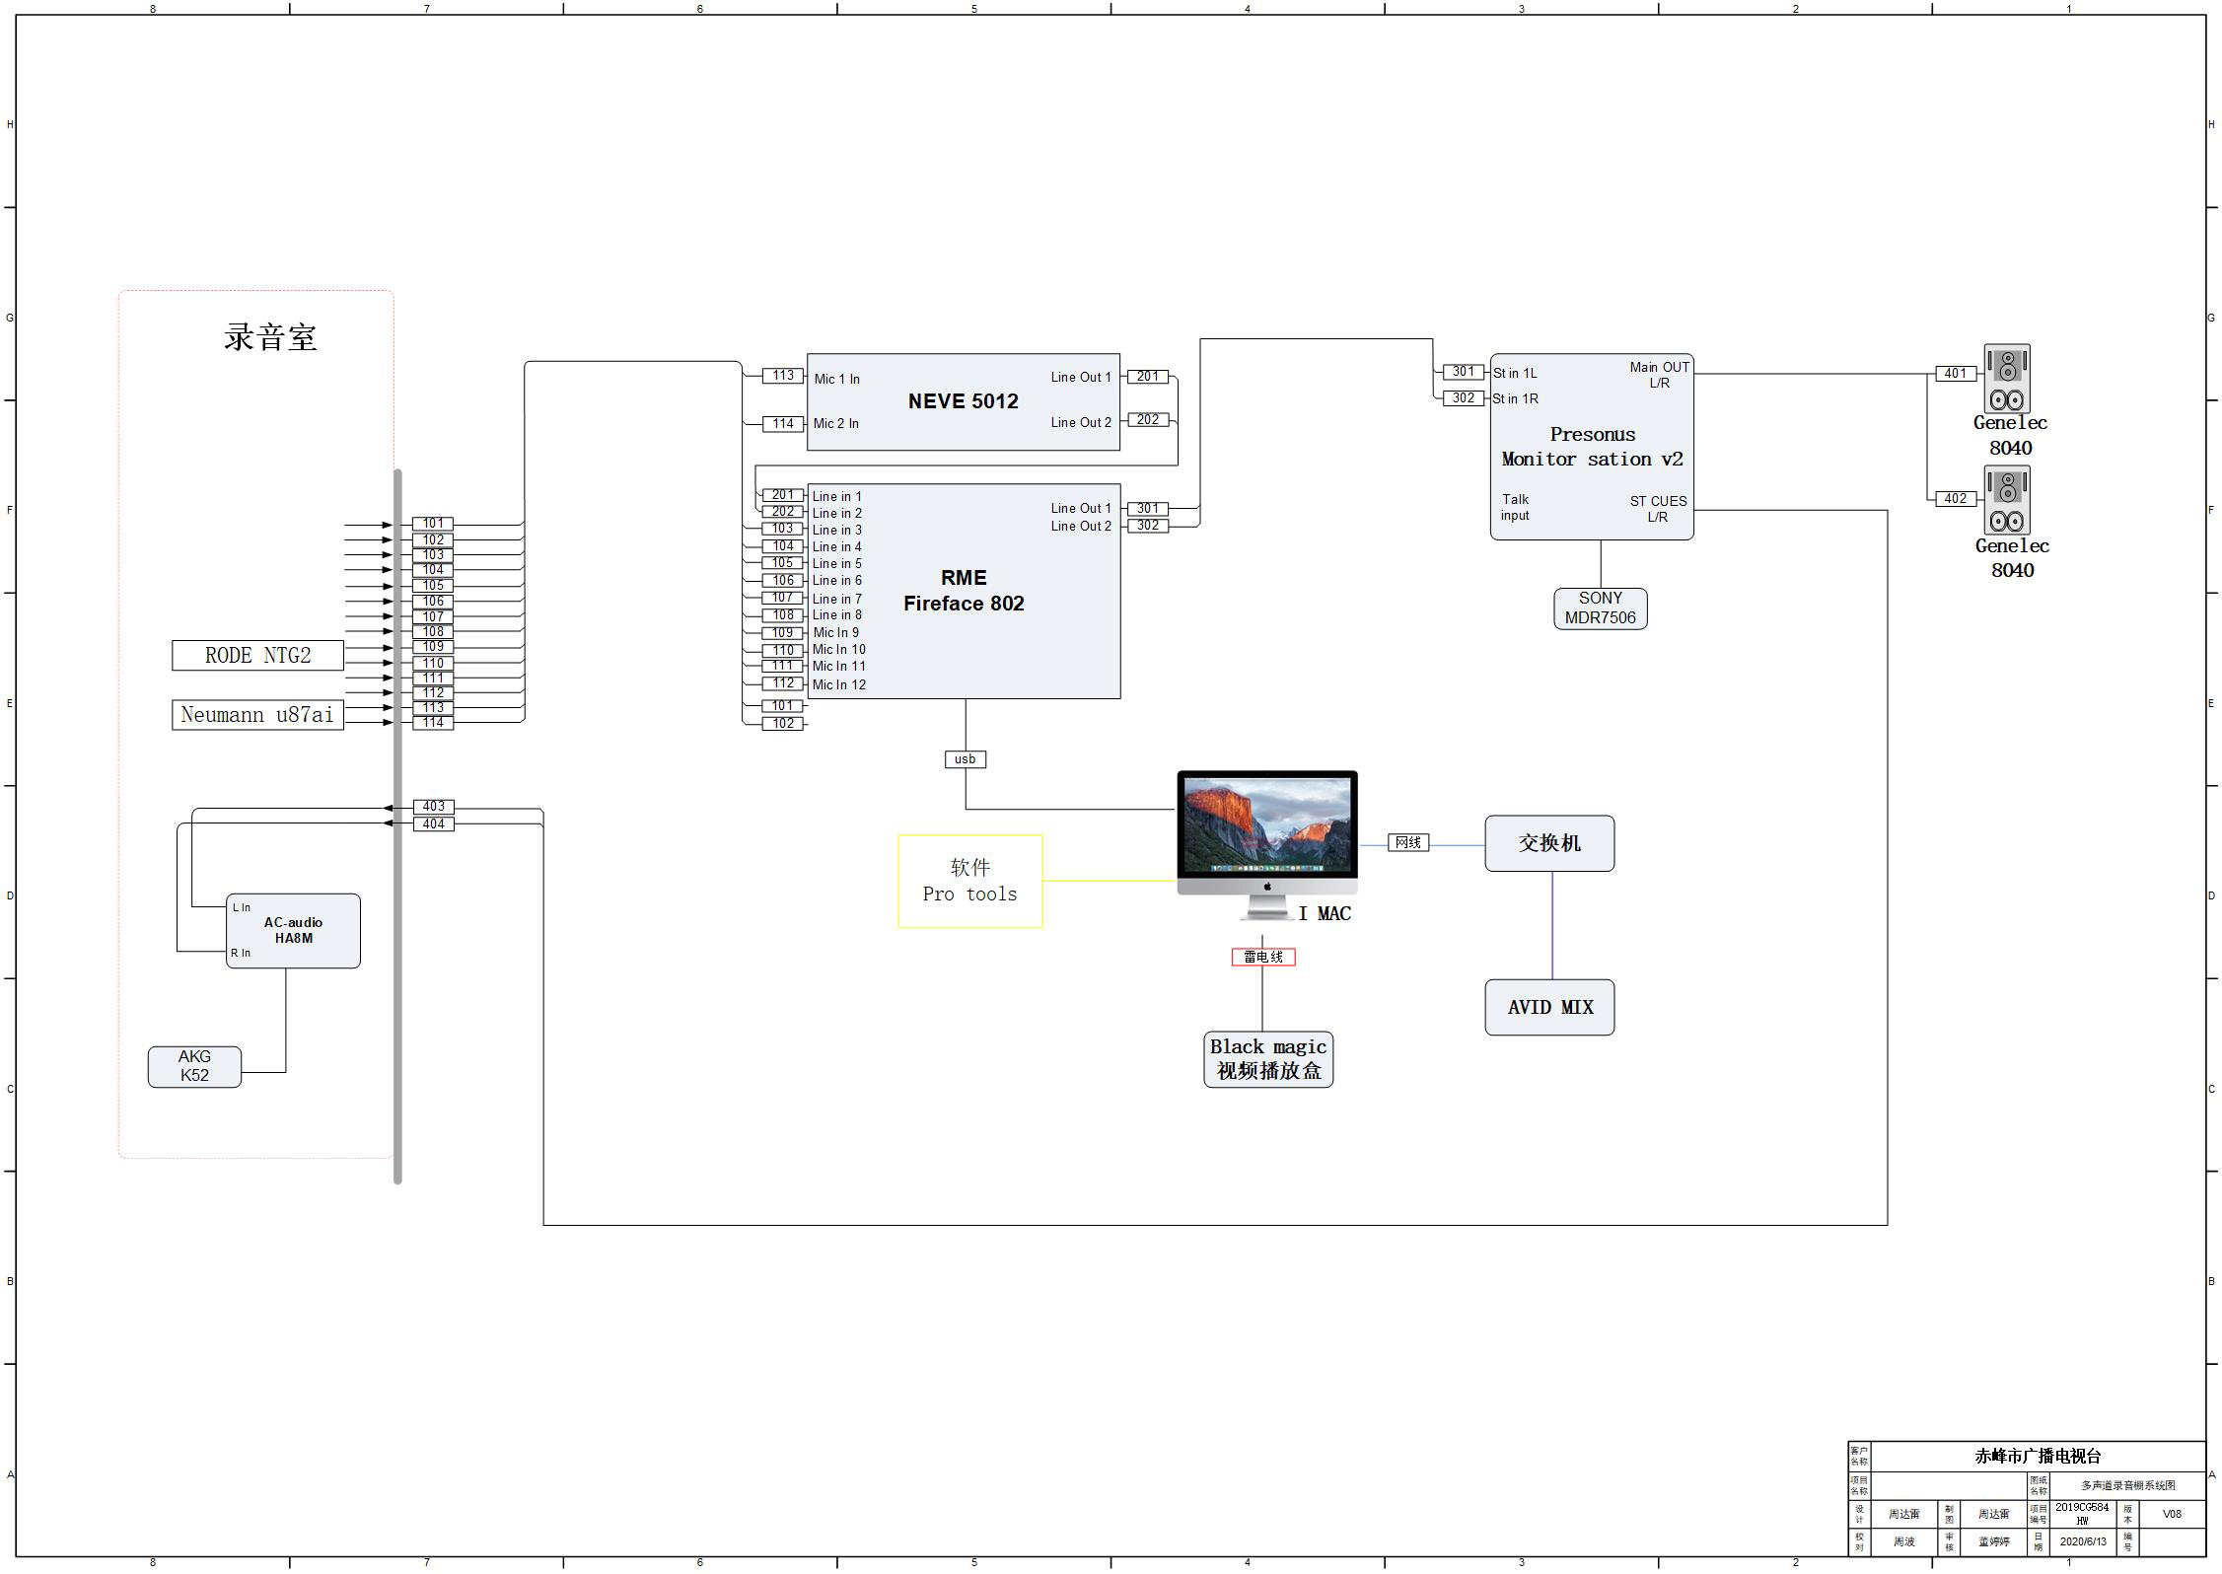Image resolution: width=2222 pixels, height=1574 pixels.
Task: Click the 录音室 recording room title
Action: coord(269,338)
